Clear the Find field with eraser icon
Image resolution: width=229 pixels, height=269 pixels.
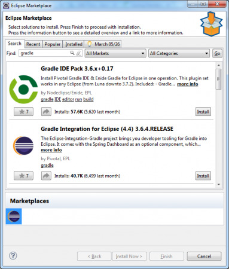point(79,53)
